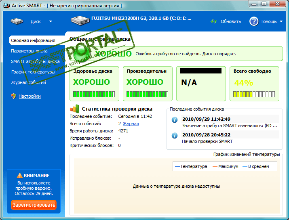Click the Active SMART title bar icon
The width and height of the screenshot is (289, 220).
[x=6, y=6]
